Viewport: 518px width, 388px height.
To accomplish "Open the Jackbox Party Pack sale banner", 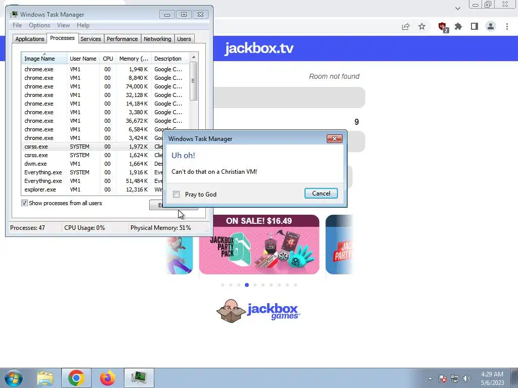I will click(x=259, y=245).
